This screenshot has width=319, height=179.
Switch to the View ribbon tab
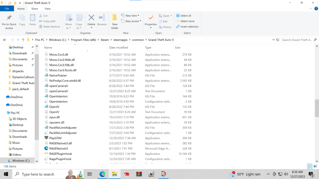click(x=48, y=9)
